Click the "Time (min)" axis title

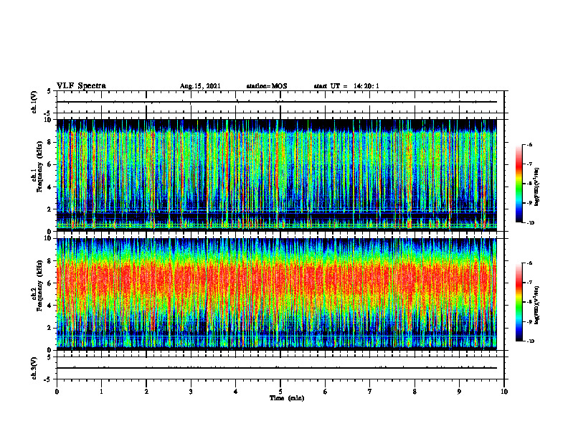pos(287,398)
